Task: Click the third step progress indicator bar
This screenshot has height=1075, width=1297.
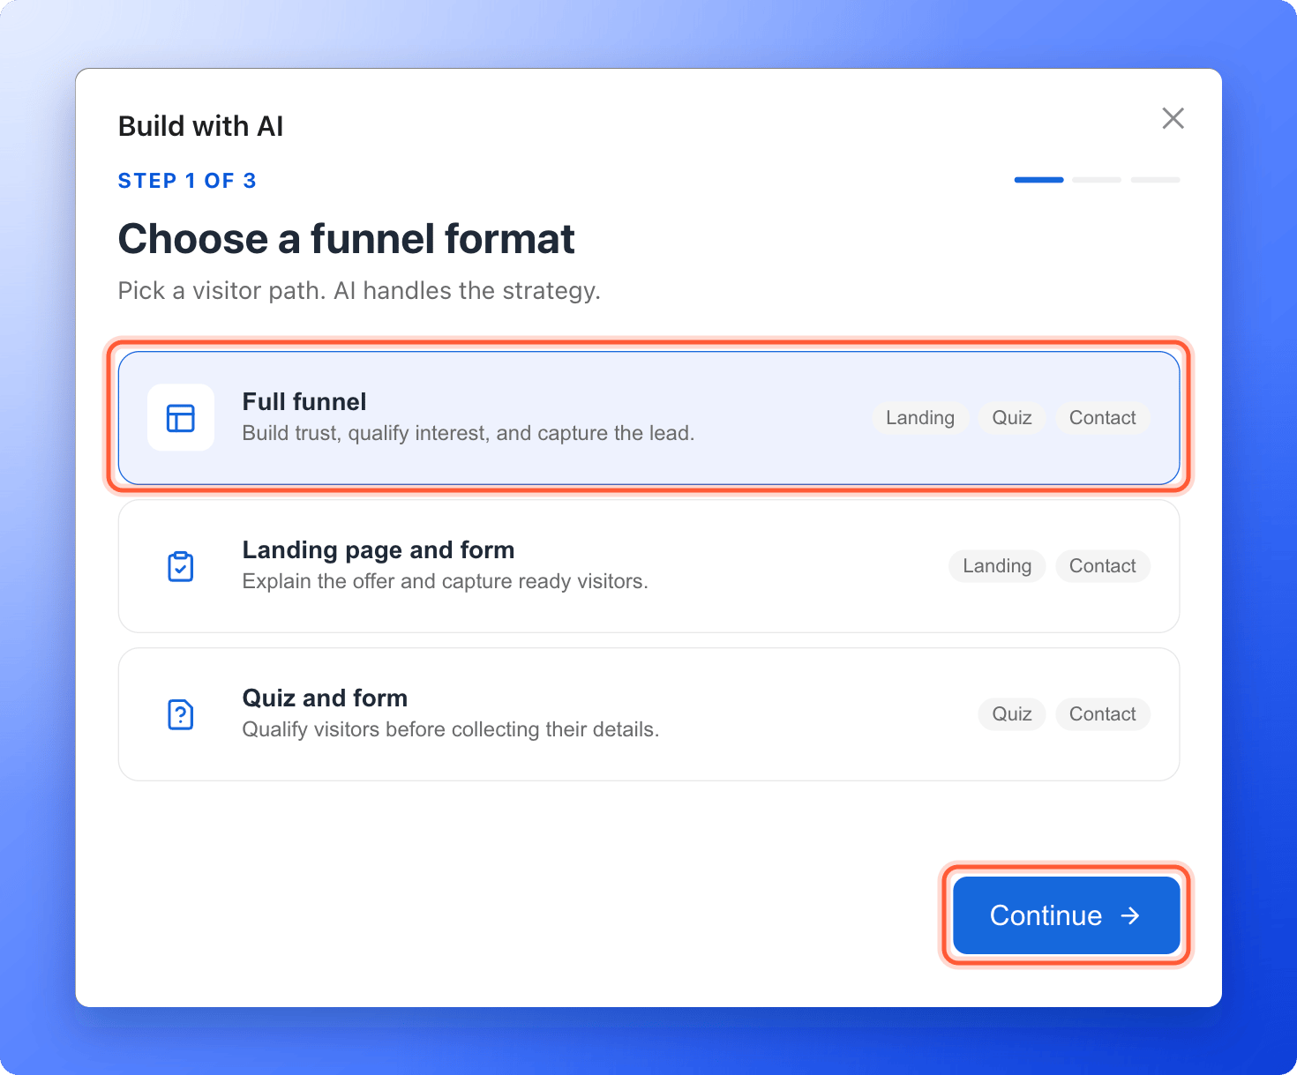Action: [x=1155, y=180]
